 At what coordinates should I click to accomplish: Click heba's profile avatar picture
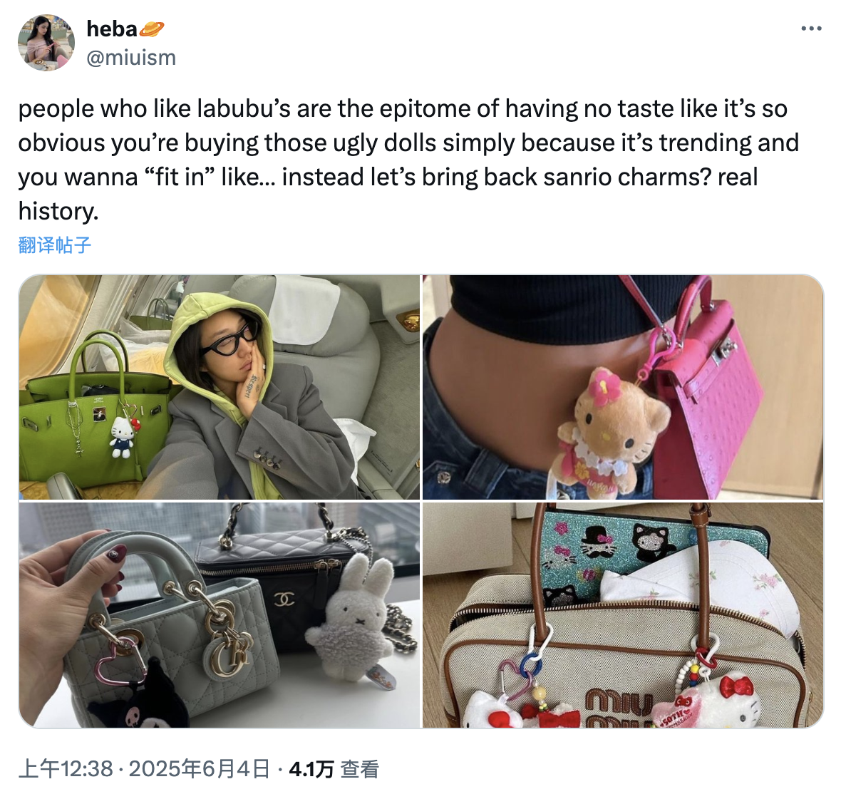pos(46,42)
